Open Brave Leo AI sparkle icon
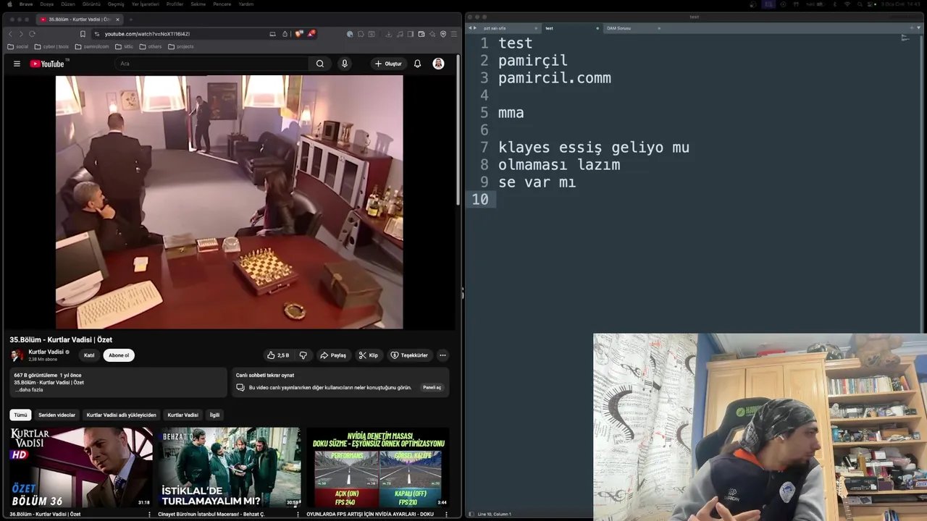Viewport: 927px width, 521px height. (x=432, y=34)
